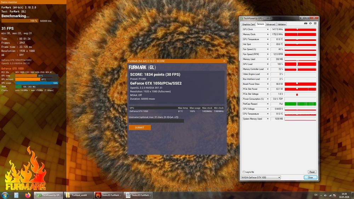Screen dimensions: 354x199
Task: Open the GPU Temperature sensor dropdown
Action: [268, 40]
